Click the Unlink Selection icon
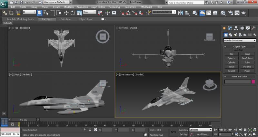Image resolution: width=258 pixels, height=137 pixels. [11, 13]
